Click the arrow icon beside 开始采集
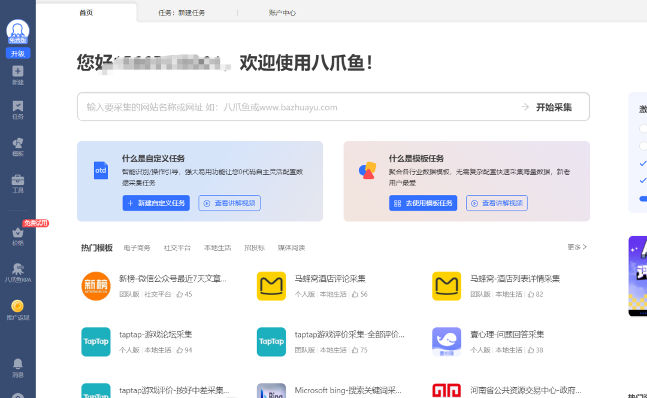Viewport: 647px width, 398px height. pyautogui.click(x=525, y=107)
